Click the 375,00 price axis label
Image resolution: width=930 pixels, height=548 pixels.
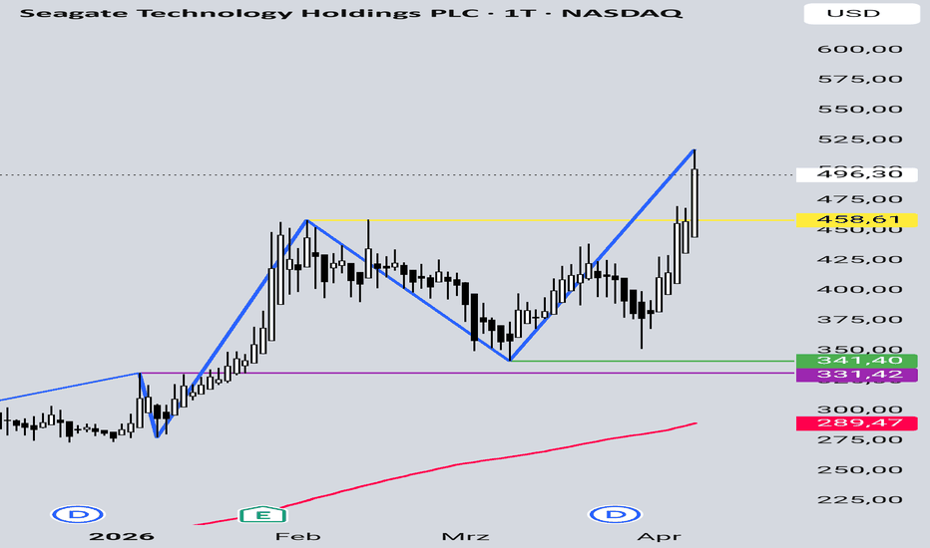pos(859,319)
